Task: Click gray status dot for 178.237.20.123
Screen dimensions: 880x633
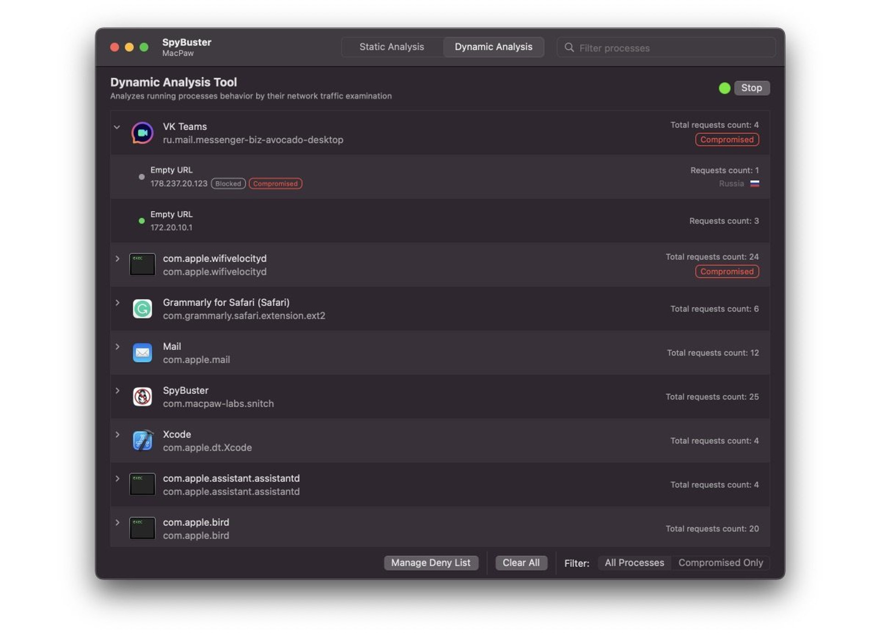Action: pos(142,177)
